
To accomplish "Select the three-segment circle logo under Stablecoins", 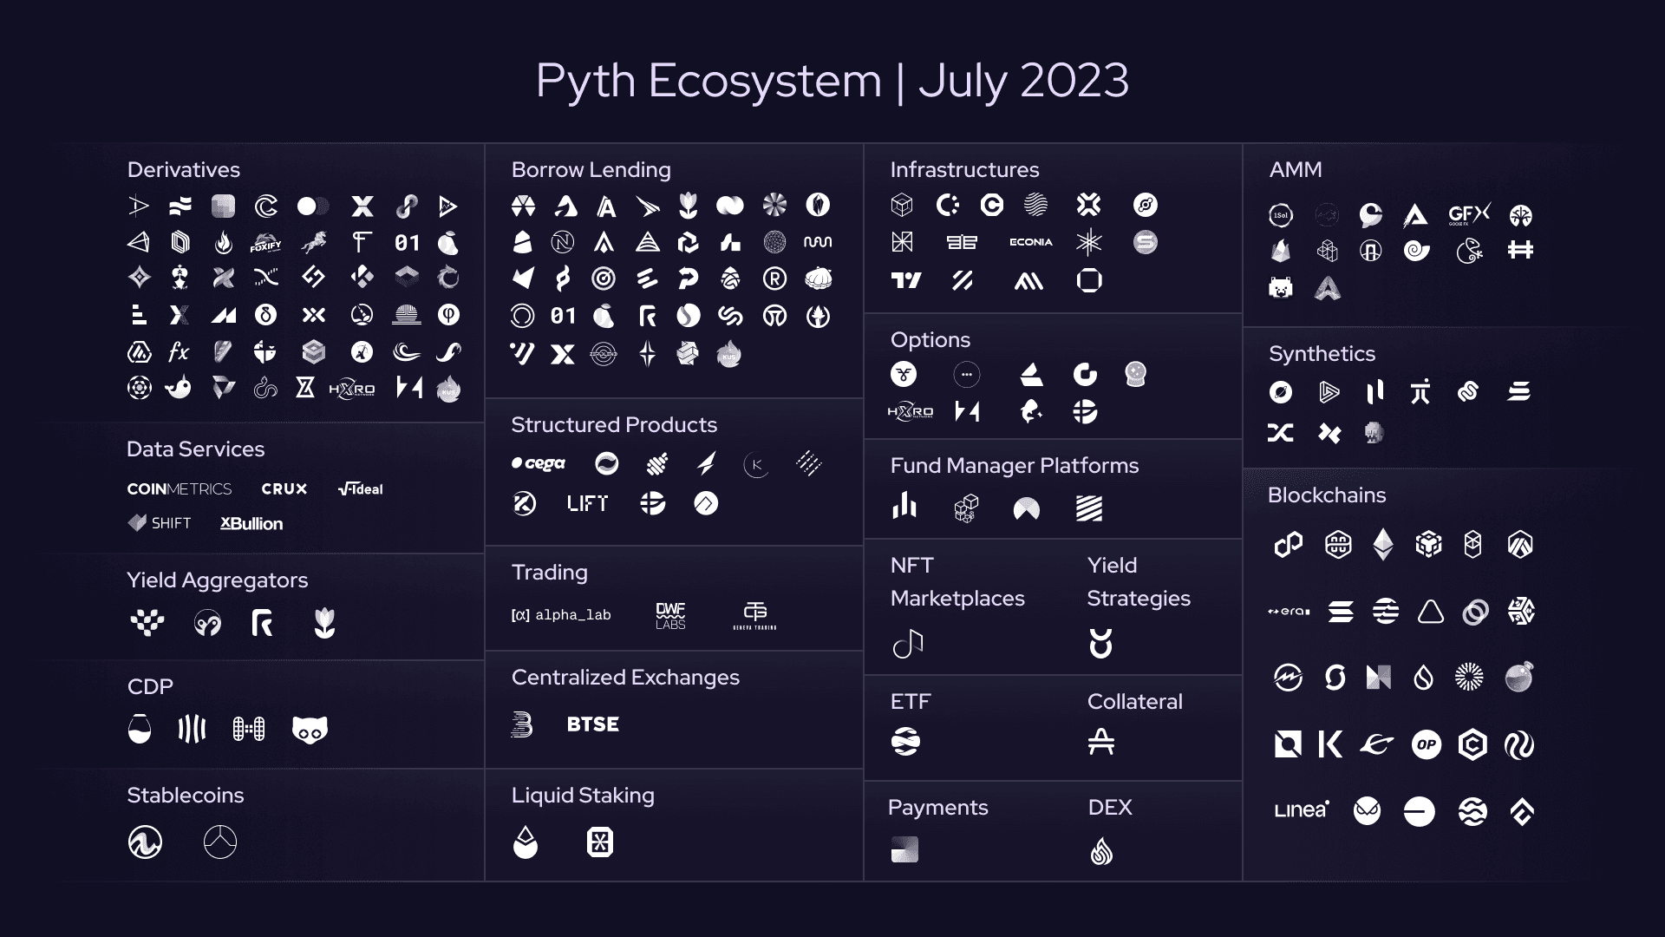I will [x=220, y=842].
